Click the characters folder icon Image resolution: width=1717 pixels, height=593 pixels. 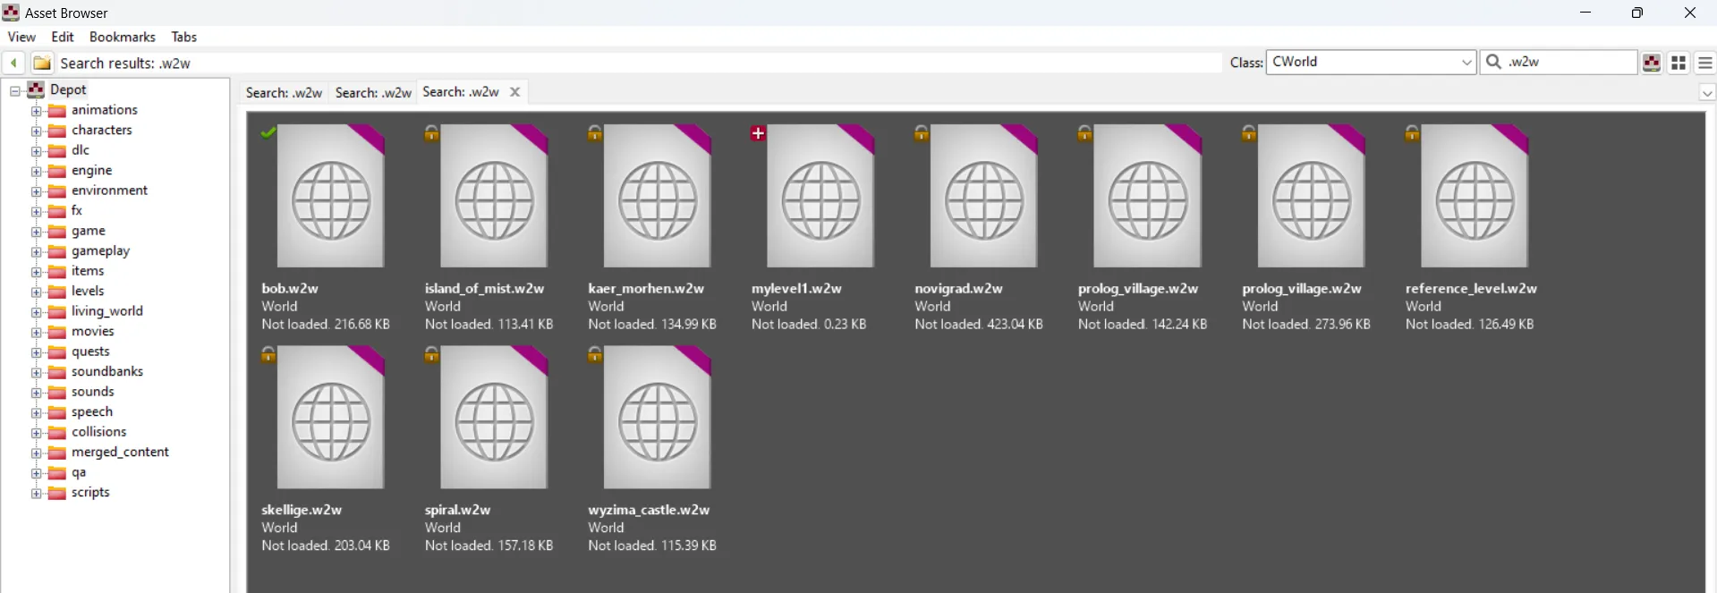click(x=57, y=131)
